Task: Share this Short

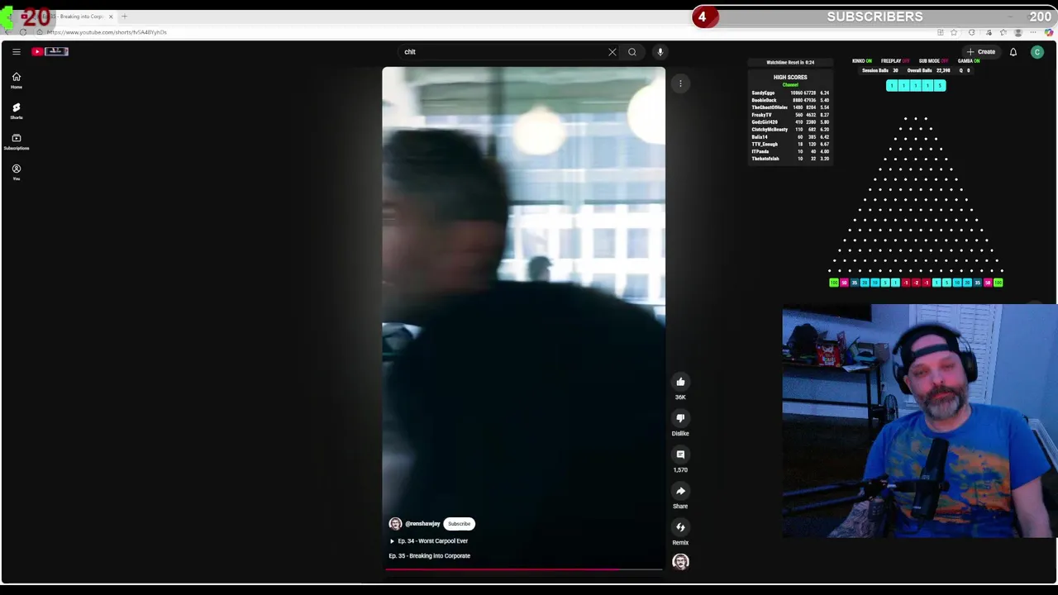Action: point(680,491)
